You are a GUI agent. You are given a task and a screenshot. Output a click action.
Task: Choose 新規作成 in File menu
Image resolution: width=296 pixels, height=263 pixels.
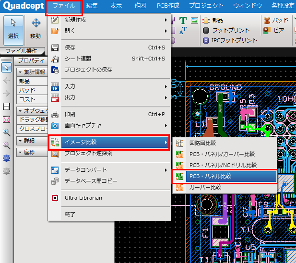coord(109,20)
